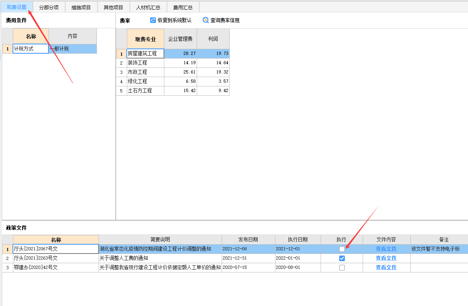Click the 执行日期 column header

[298, 239]
